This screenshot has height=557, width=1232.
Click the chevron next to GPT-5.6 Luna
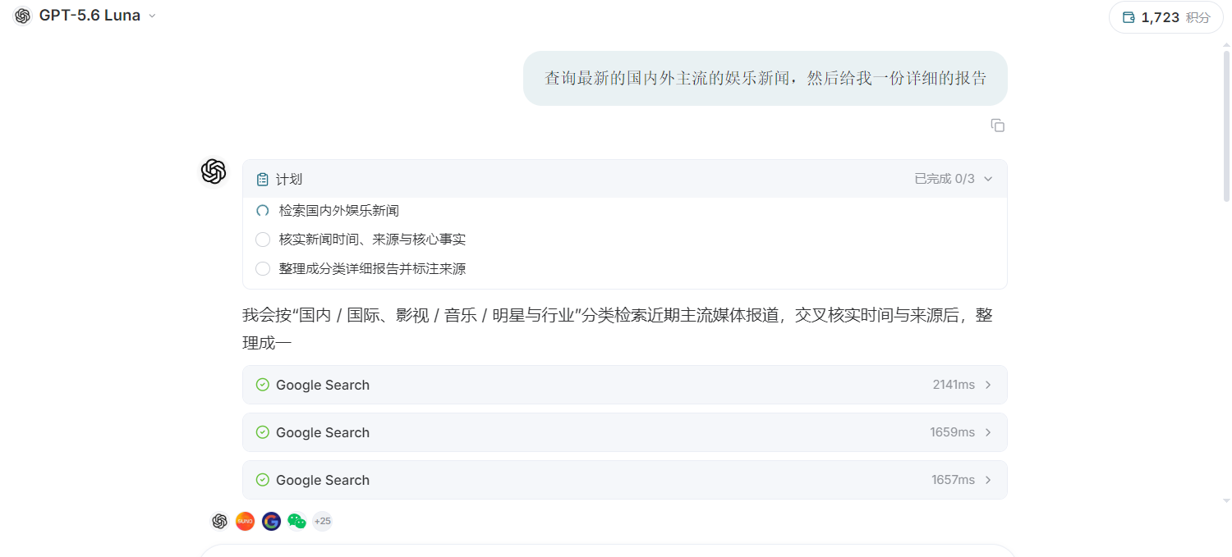tap(152, 16)
